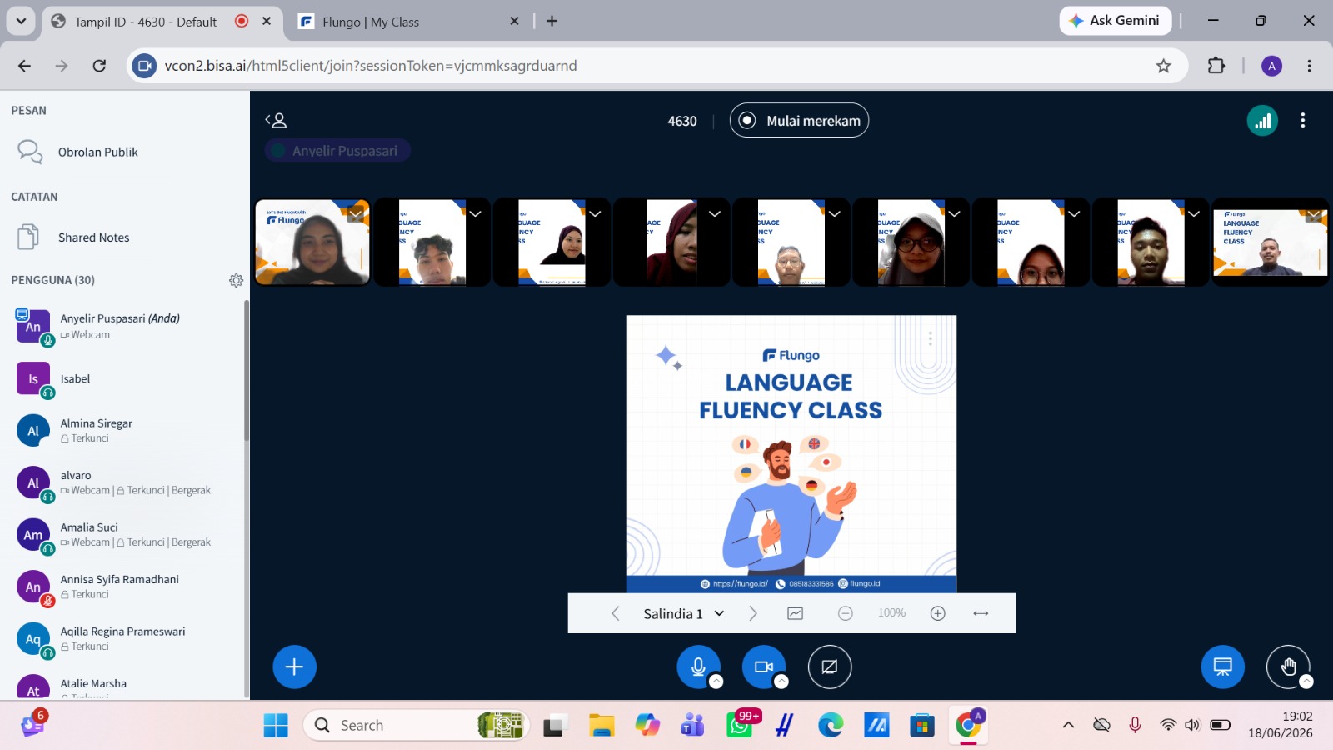The width and height of the screenshot is (1333, 750).
Task: Raise your hand
Action: click(x=1288, y=667)
